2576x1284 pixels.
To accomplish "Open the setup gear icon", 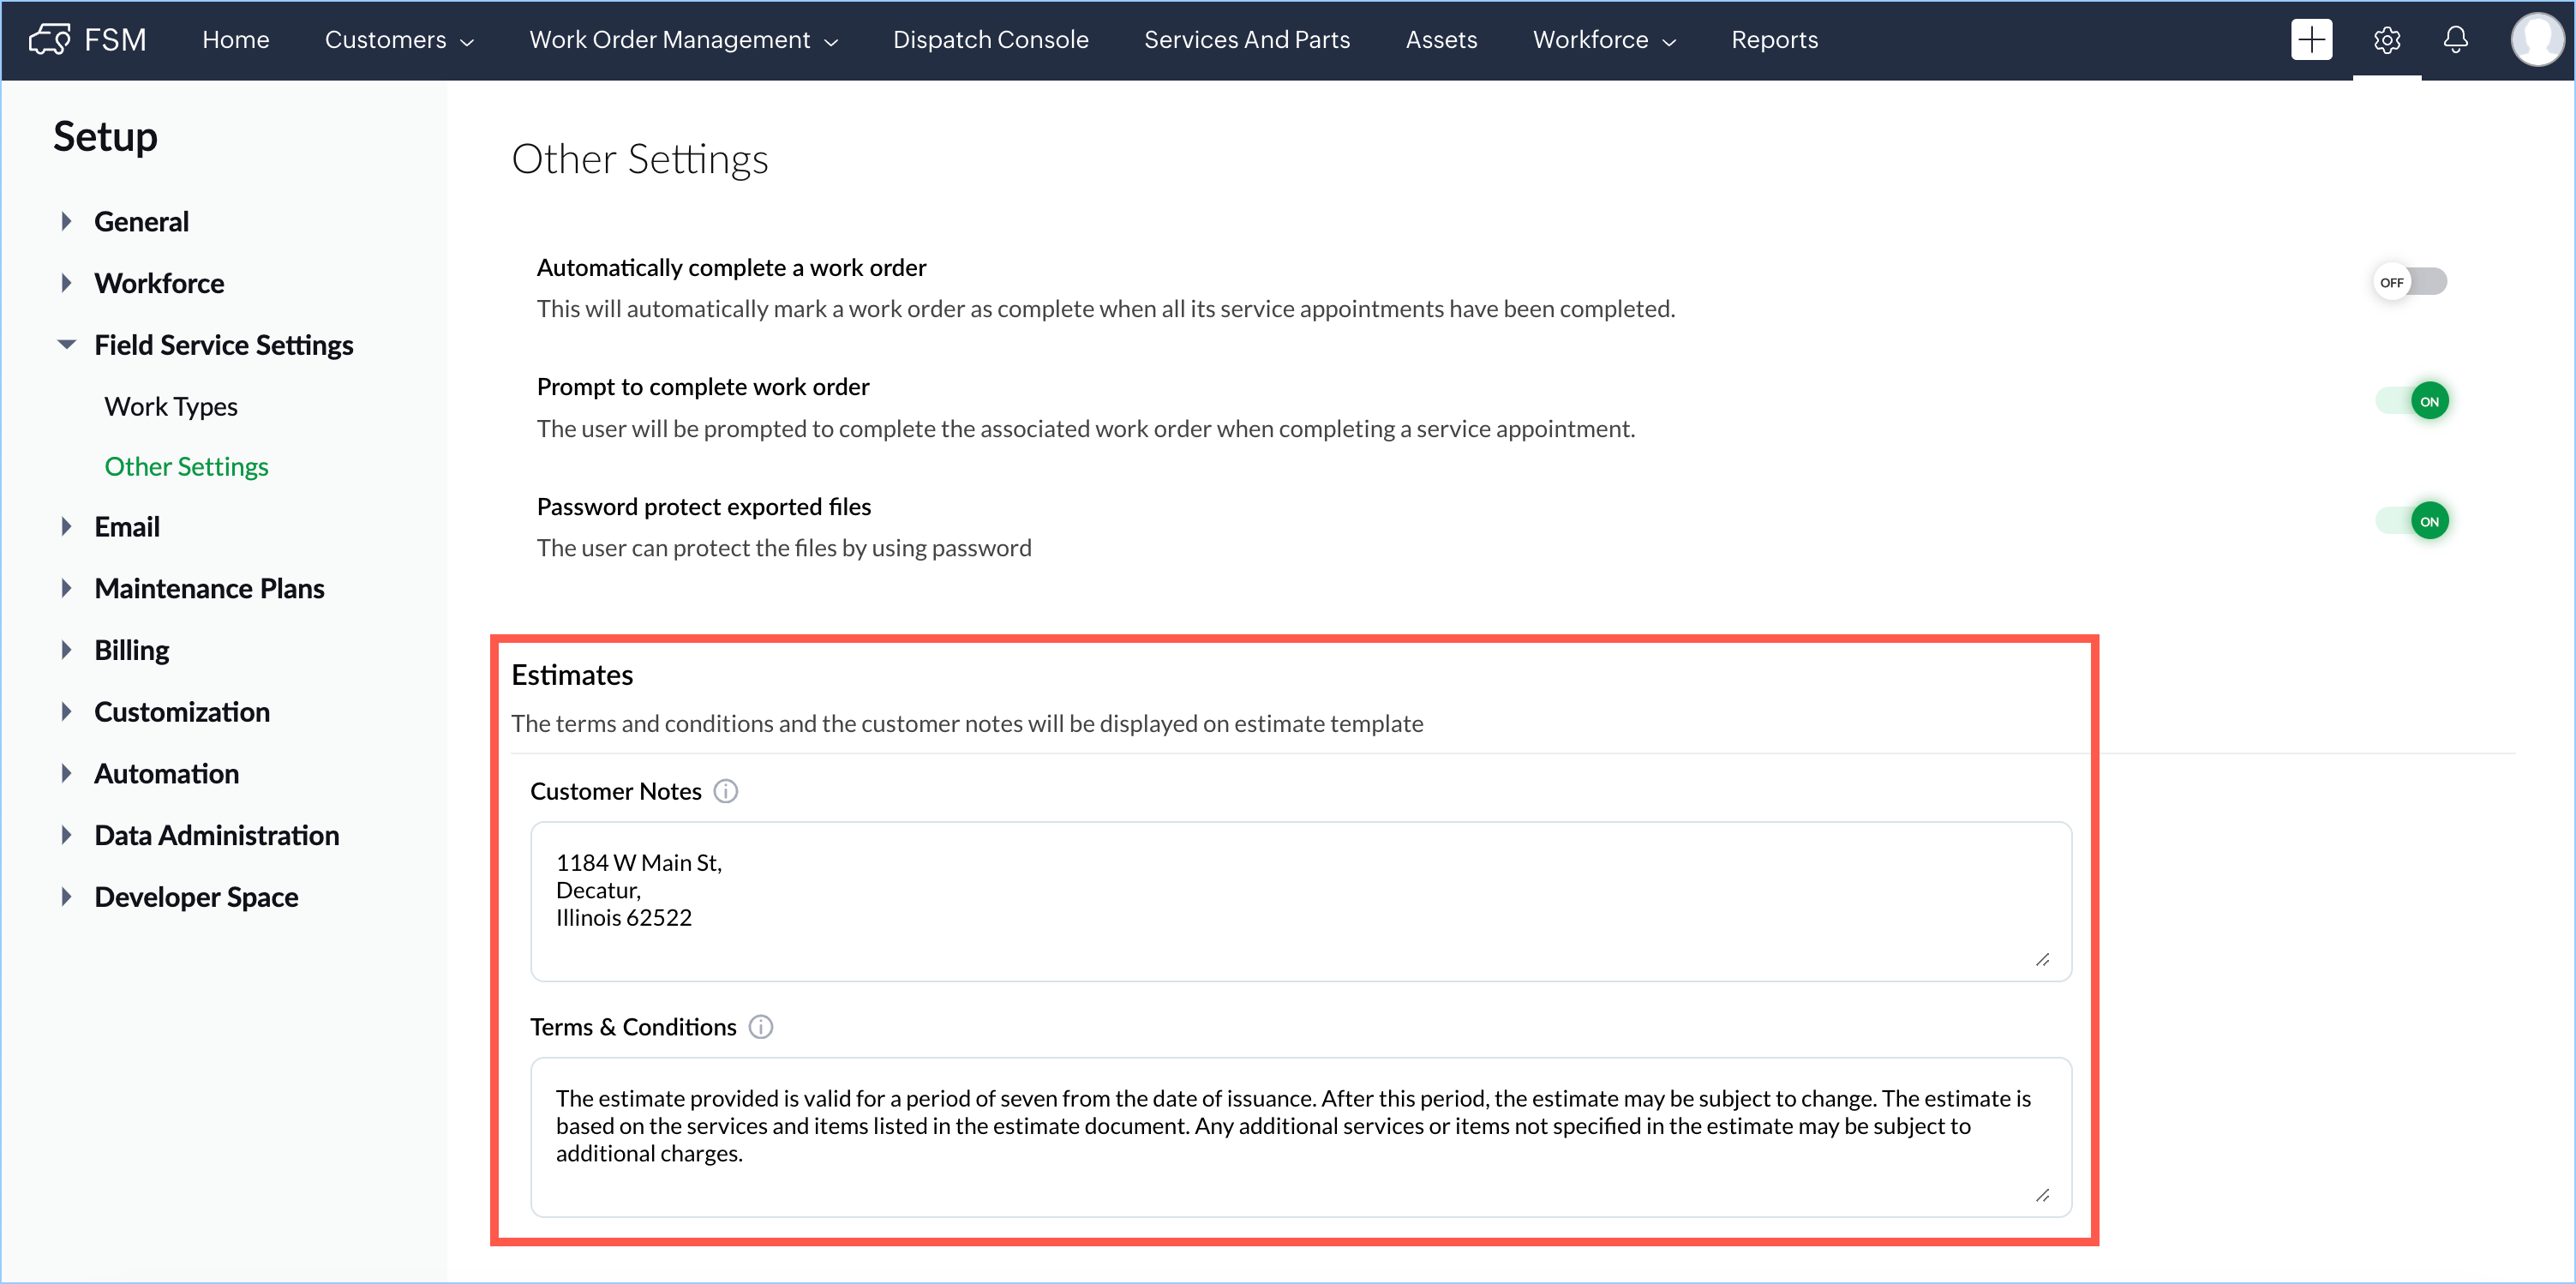I will pos(2386,40).
